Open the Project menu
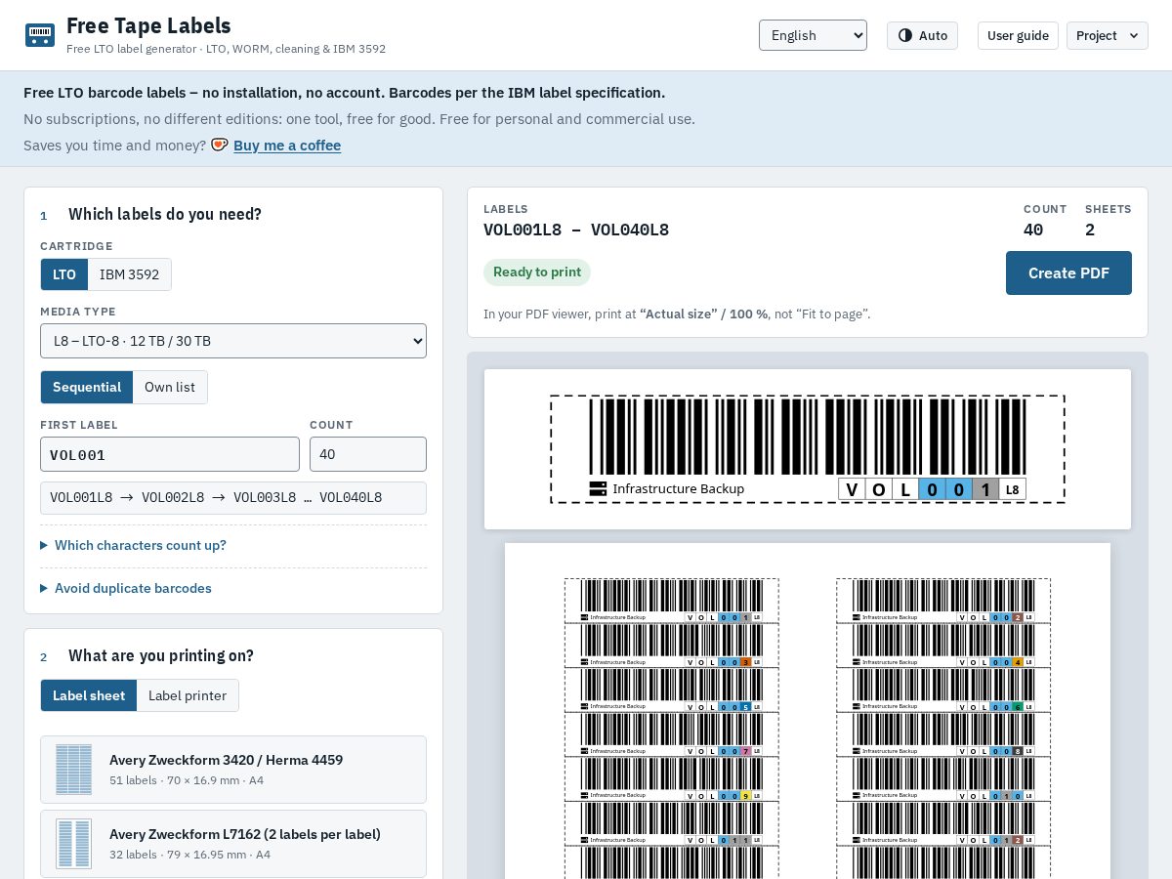Screen dimensions: 1172x879 (x=1108, y=35)
